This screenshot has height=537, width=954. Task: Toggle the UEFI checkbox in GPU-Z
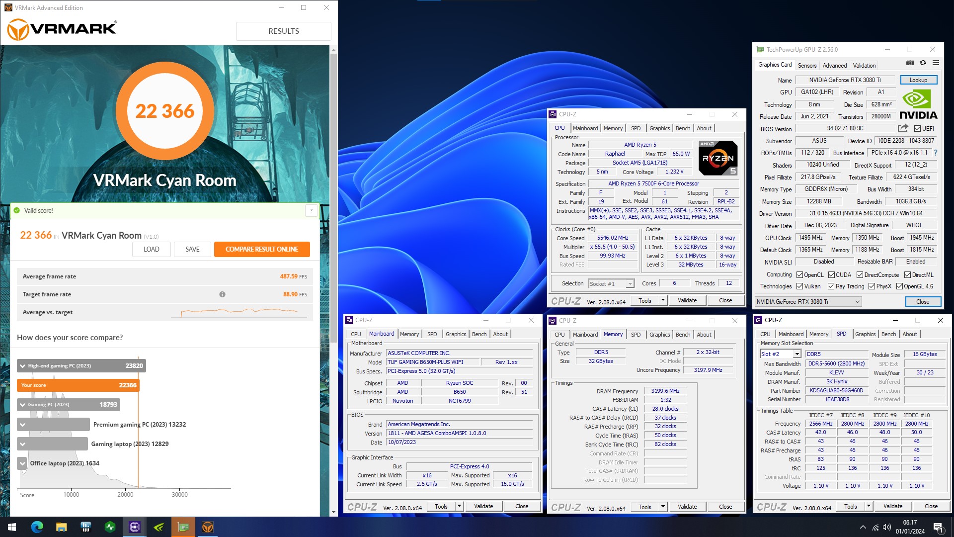tap(917, 128)
